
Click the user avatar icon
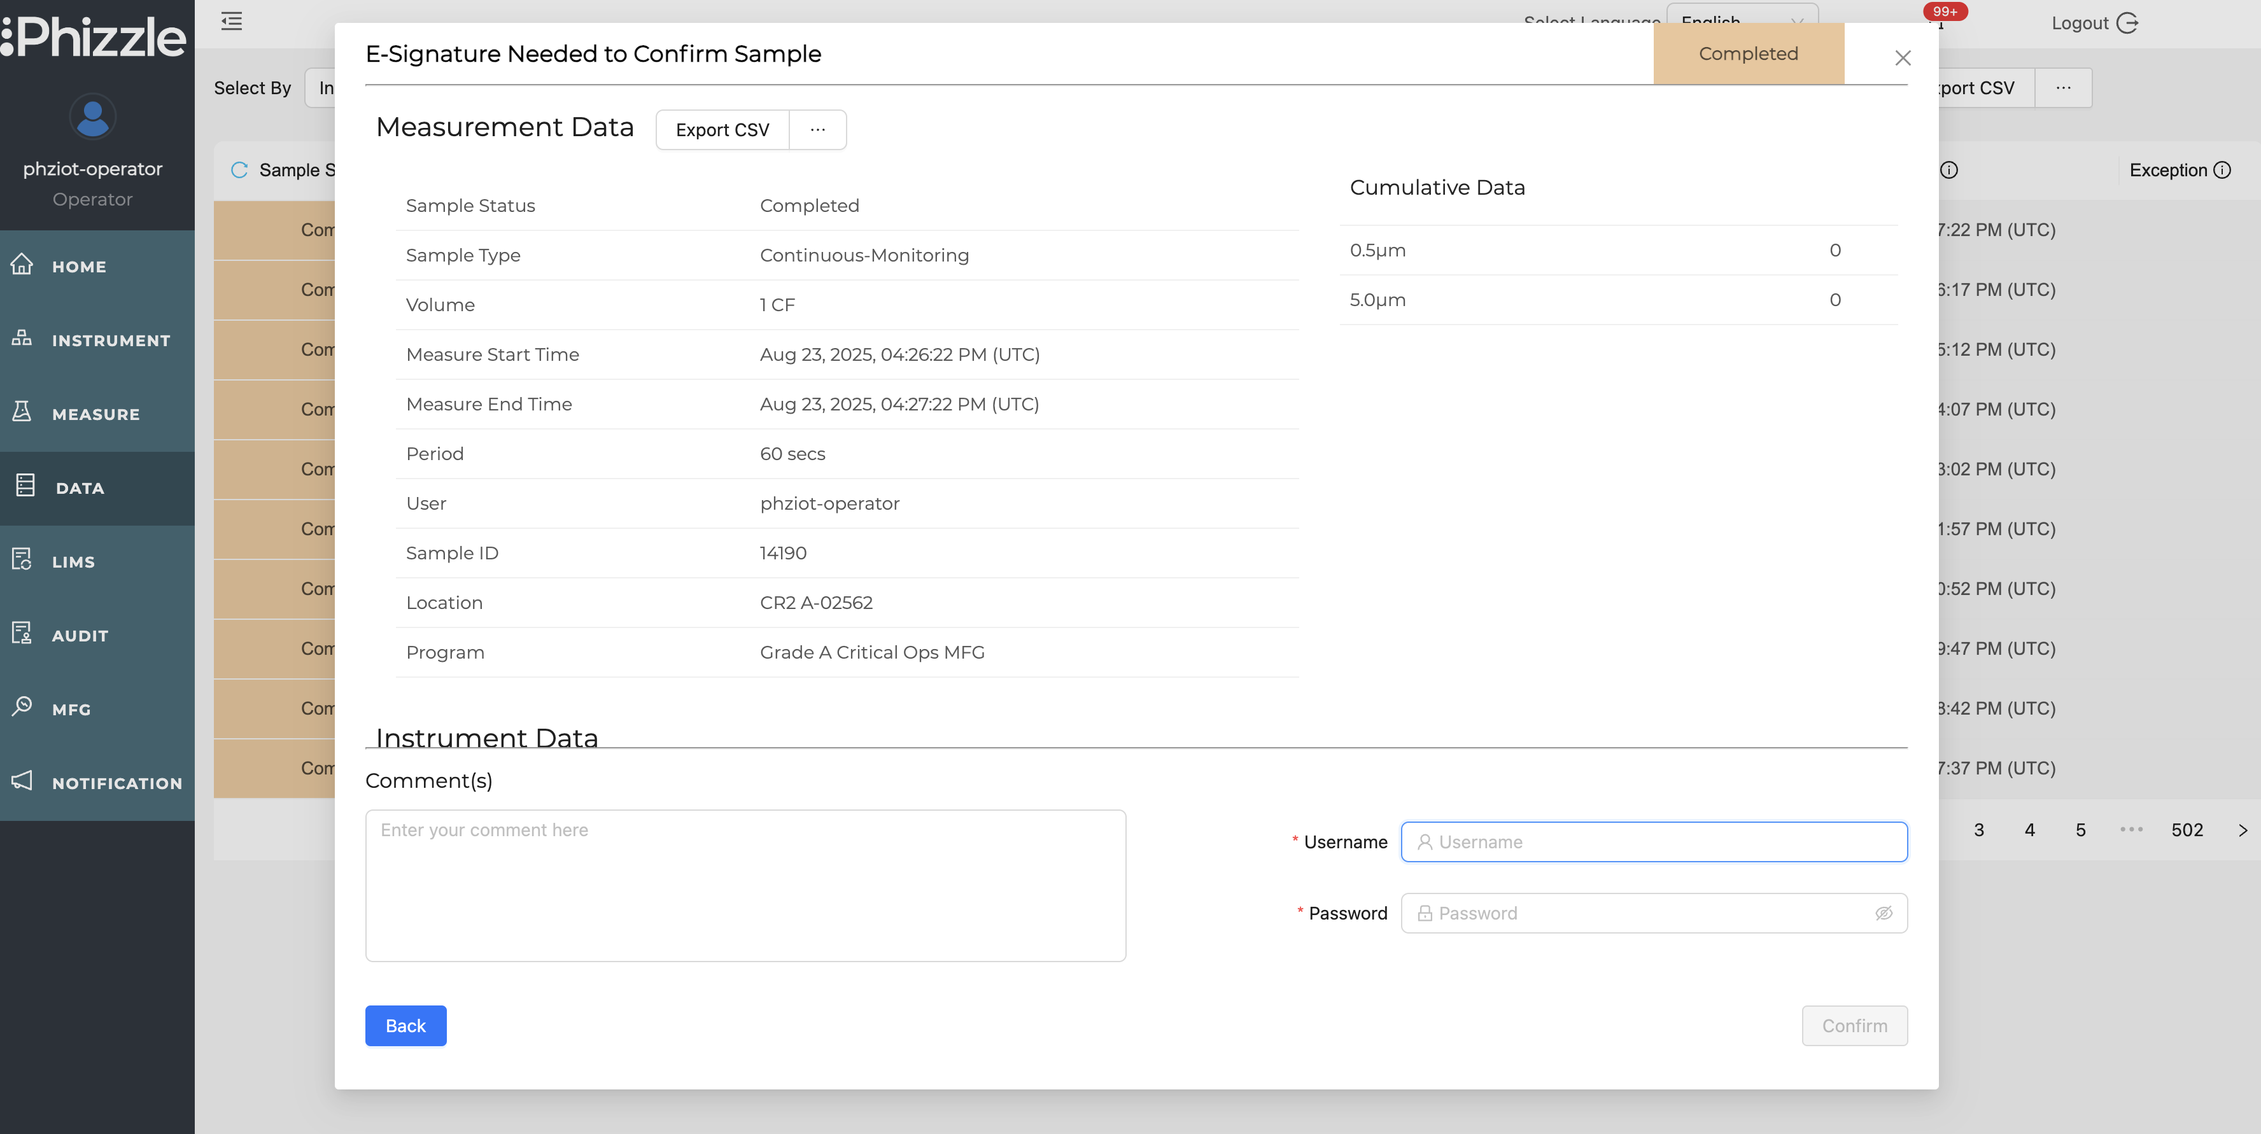pos(92,116)
